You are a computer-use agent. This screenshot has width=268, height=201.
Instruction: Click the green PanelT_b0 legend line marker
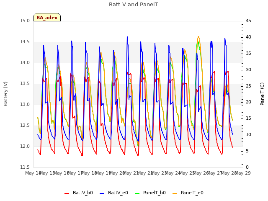[x=137, y=193]
